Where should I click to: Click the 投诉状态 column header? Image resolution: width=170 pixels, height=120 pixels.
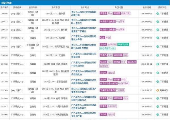coord(162,7)
